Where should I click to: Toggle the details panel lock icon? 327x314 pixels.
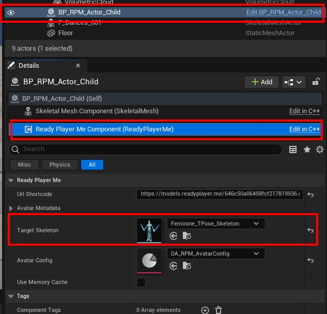coord(316,82)
